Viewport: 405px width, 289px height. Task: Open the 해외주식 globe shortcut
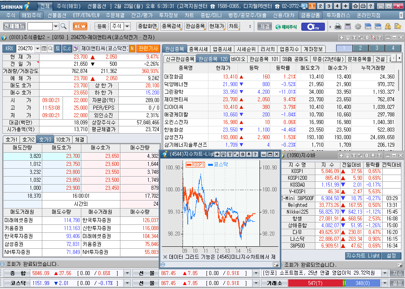click(286, 27)
